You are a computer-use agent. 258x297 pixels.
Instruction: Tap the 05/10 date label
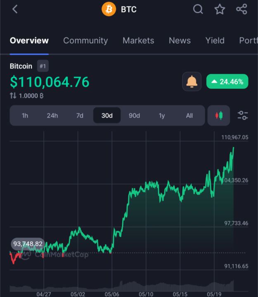click(146, 294)
